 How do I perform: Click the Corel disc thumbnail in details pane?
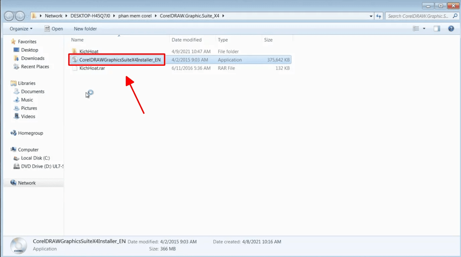(18, 245)
